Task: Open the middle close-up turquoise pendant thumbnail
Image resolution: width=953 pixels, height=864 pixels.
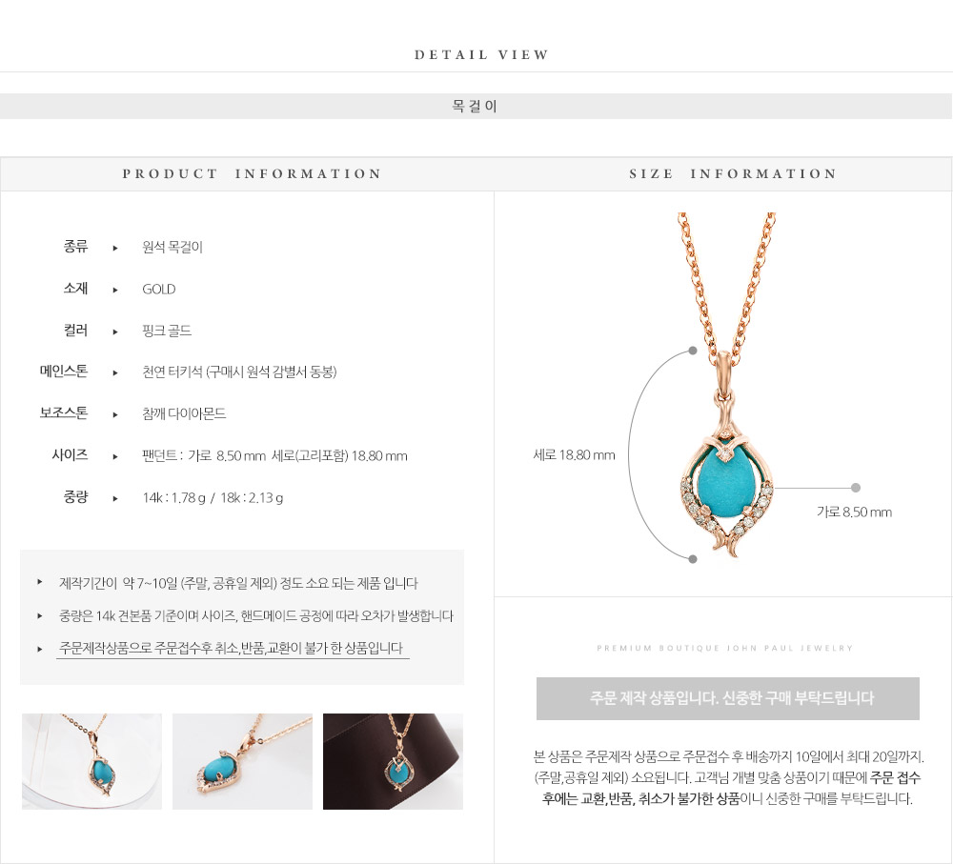Action: (x=242, y=761)
